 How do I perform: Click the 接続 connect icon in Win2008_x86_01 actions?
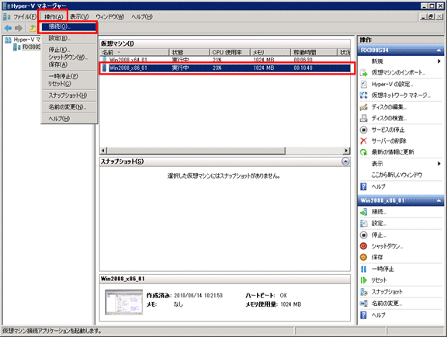[364, 212]
